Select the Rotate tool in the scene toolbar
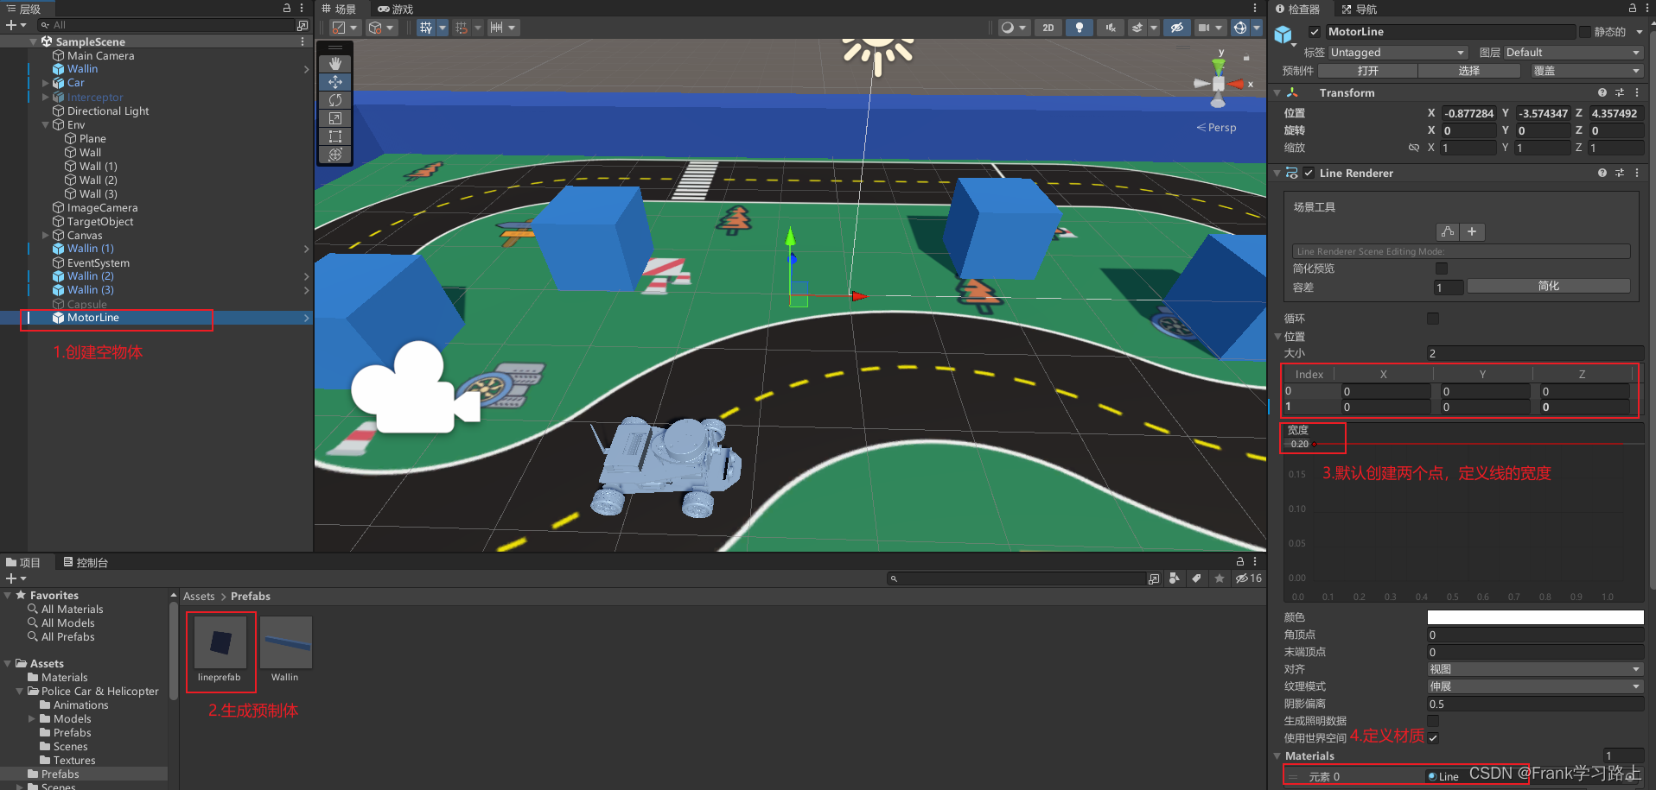 point(335,100)
